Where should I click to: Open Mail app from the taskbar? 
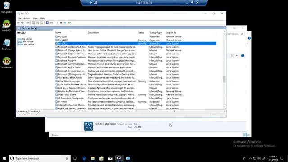tap(110, 158)
